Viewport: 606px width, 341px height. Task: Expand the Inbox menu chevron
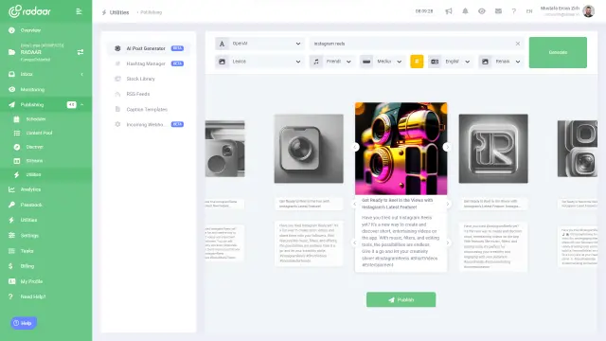(82, 74)
